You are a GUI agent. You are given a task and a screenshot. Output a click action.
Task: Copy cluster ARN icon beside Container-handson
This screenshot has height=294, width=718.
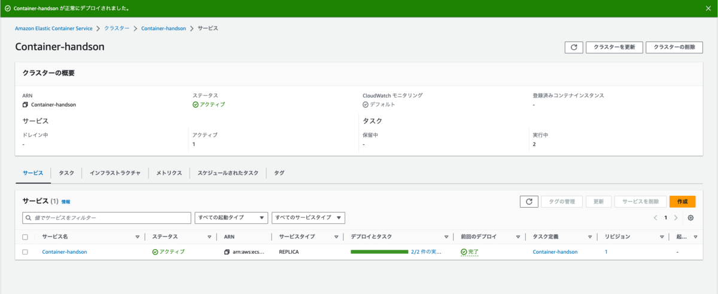click(25, 104)
